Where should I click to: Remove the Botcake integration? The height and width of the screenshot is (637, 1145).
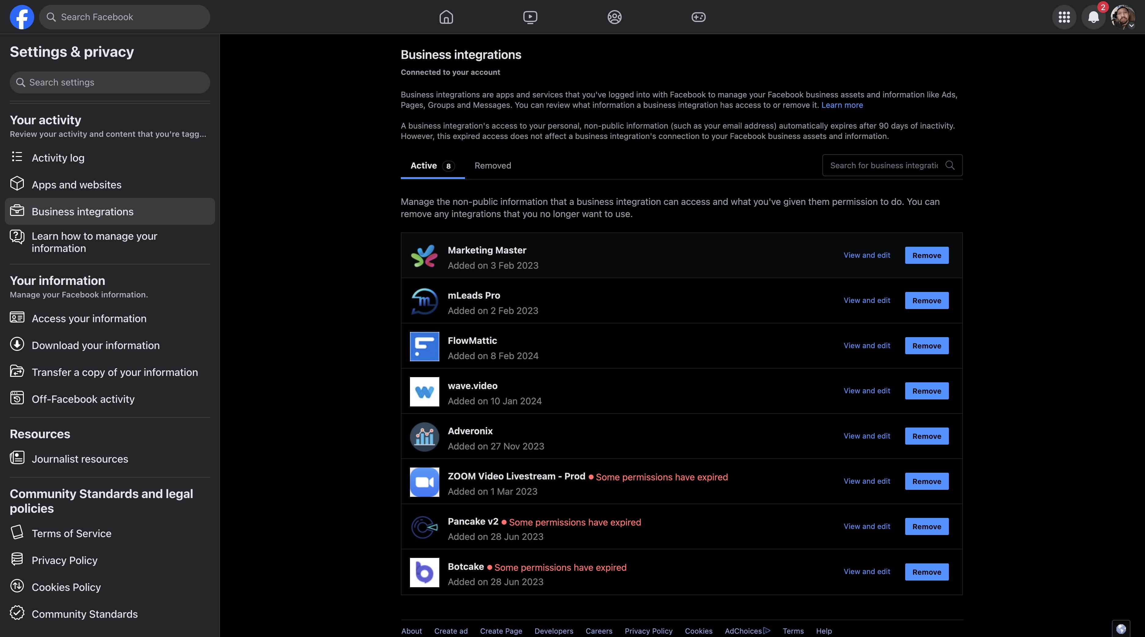(927, 572)
